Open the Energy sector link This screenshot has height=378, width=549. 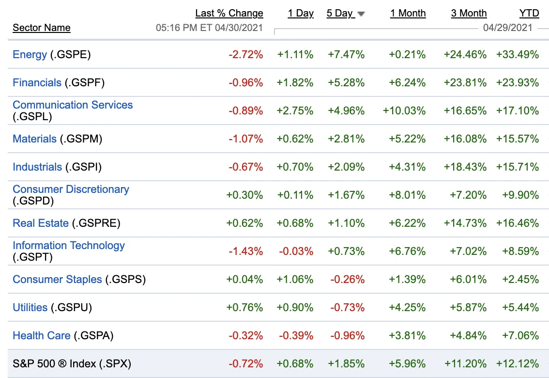point(30,54)
